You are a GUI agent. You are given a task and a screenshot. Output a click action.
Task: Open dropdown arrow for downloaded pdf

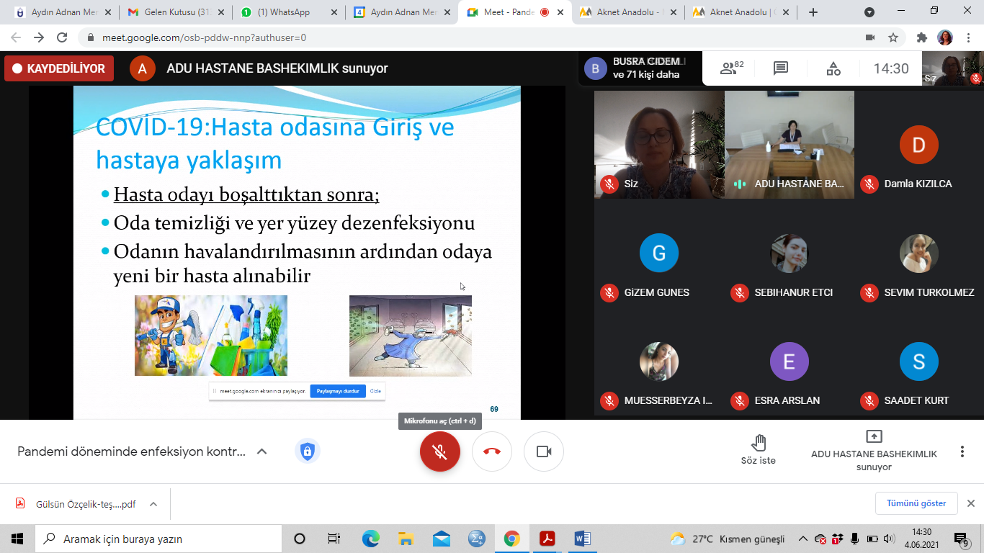[x=153, y=504]
